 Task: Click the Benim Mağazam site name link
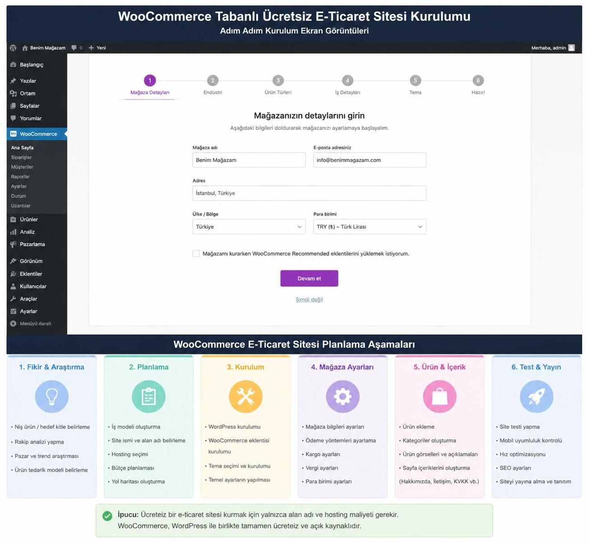[x=48, y=48]
